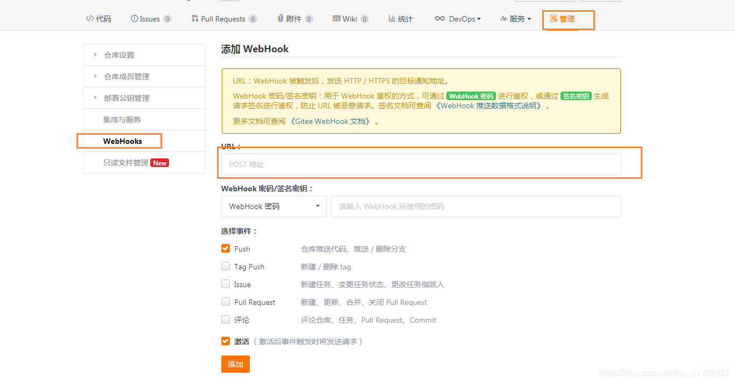Image resolution: width=735 pixels, height=383 pixels.
Task: Switch to the 统计 tab
Action: pos(401,19)
